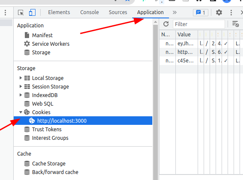Image resolution: width=243 pixels, height=180 pixels.
Task: Switch to the Console tab
Action: pyautogui.click(x=89, y=12)
